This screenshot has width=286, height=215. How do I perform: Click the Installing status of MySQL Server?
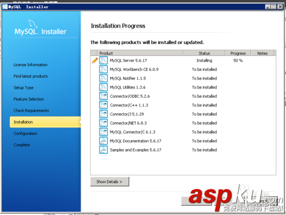click(204, 61)
